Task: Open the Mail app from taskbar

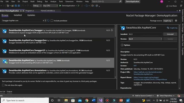Action: 80,100
